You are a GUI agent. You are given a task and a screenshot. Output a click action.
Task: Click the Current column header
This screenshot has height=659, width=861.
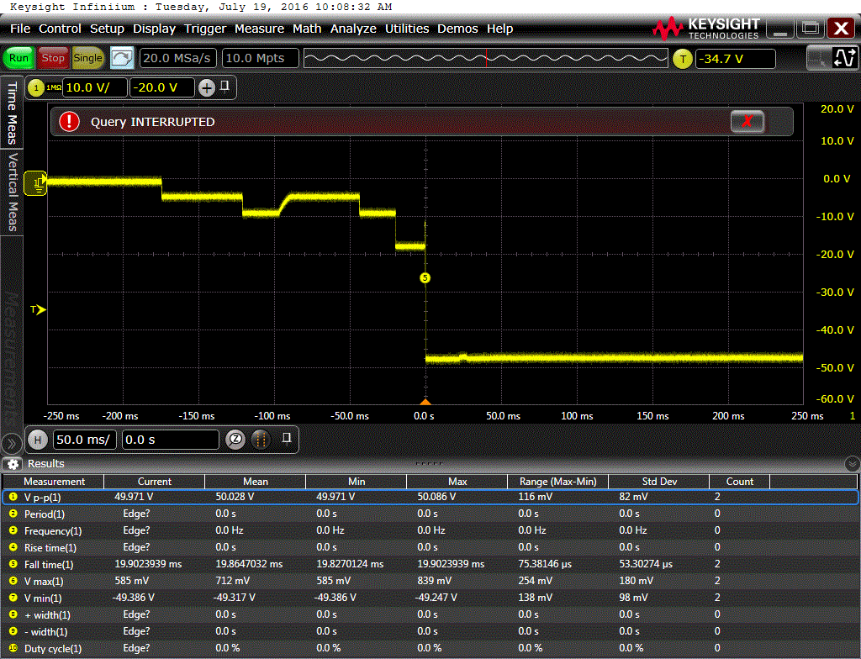pos(155,482)
